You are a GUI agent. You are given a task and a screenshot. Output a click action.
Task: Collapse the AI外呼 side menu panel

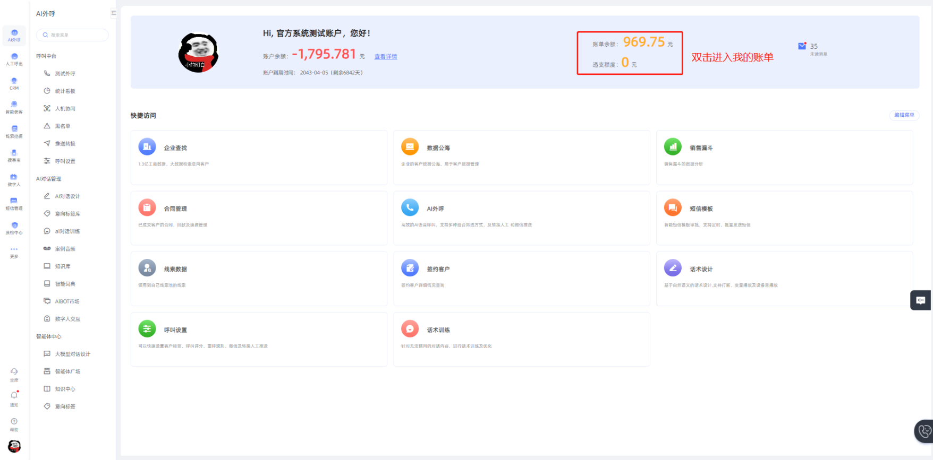(x=113, y=13)
